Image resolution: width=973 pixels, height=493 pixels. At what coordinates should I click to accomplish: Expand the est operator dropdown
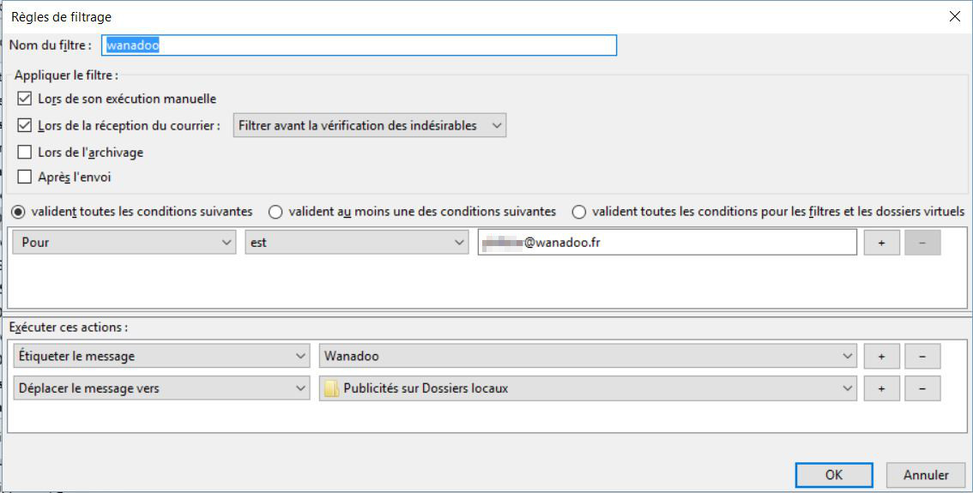click(356, 243)
